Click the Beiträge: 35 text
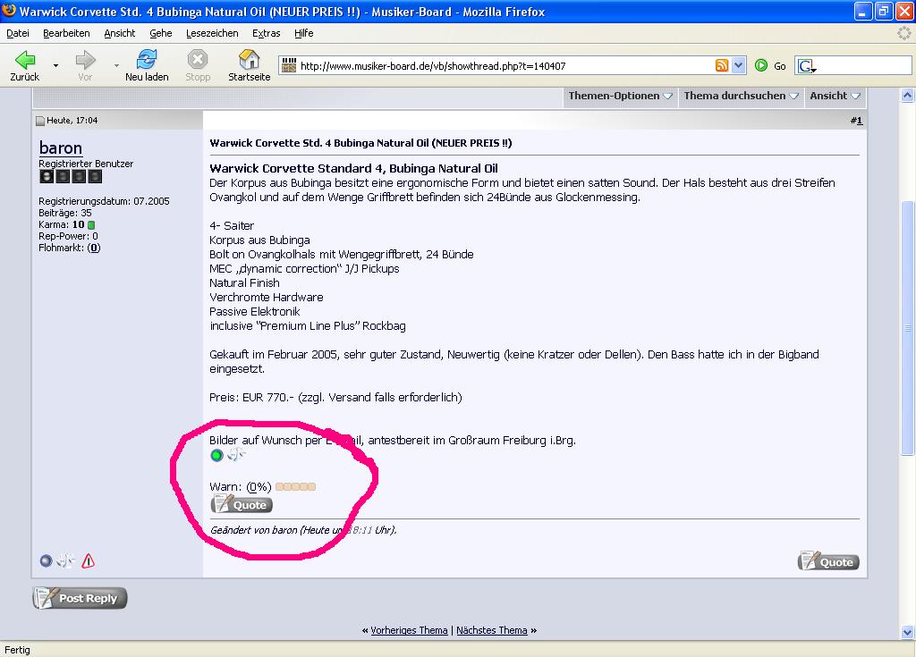 coord(64,213)
